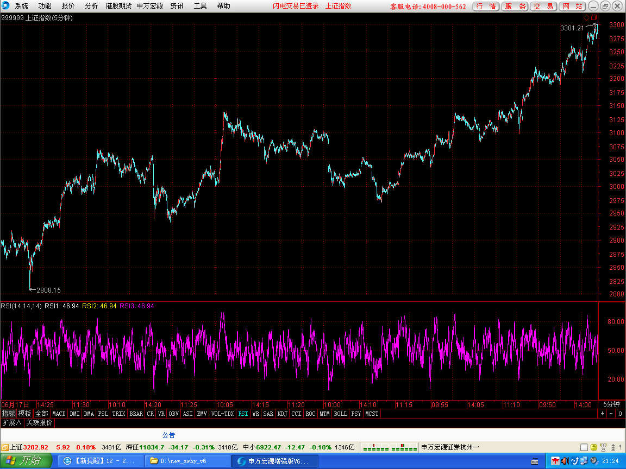
Task: Click the application logo icon beside 系统
Action: pyautogui.click(x=5, y=5)
